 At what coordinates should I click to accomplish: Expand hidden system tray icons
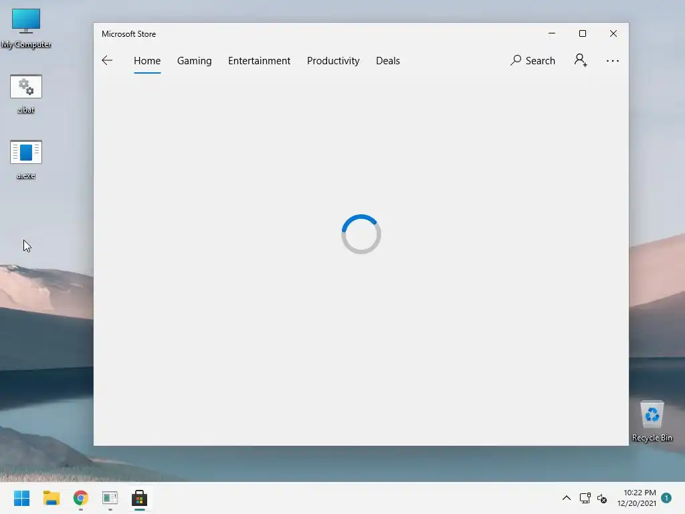(566, 498)
